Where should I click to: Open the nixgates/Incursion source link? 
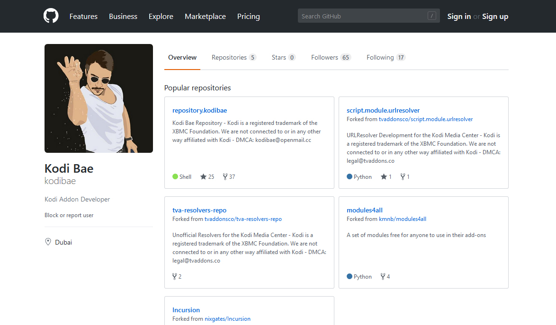pos(227,319)
